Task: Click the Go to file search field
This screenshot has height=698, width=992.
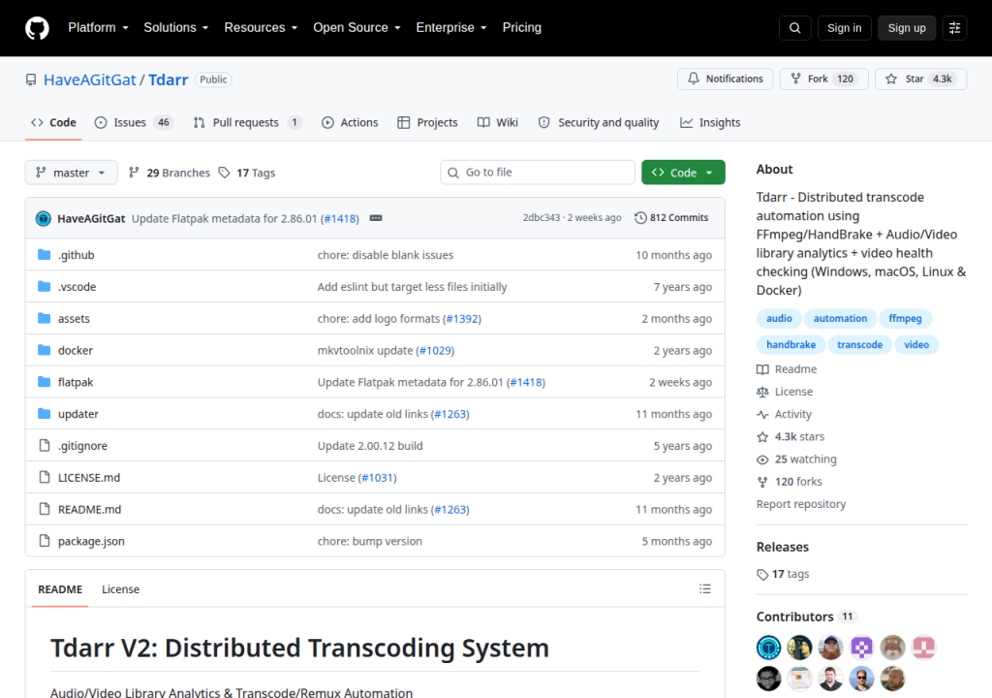Action: 538,173
